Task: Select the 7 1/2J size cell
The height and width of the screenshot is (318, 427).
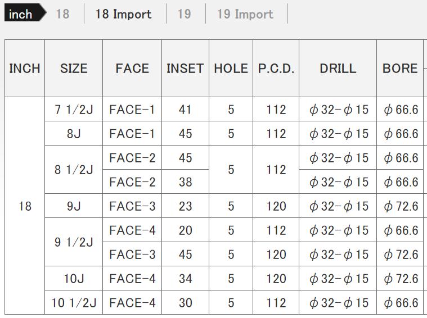Action: [74, 110]
